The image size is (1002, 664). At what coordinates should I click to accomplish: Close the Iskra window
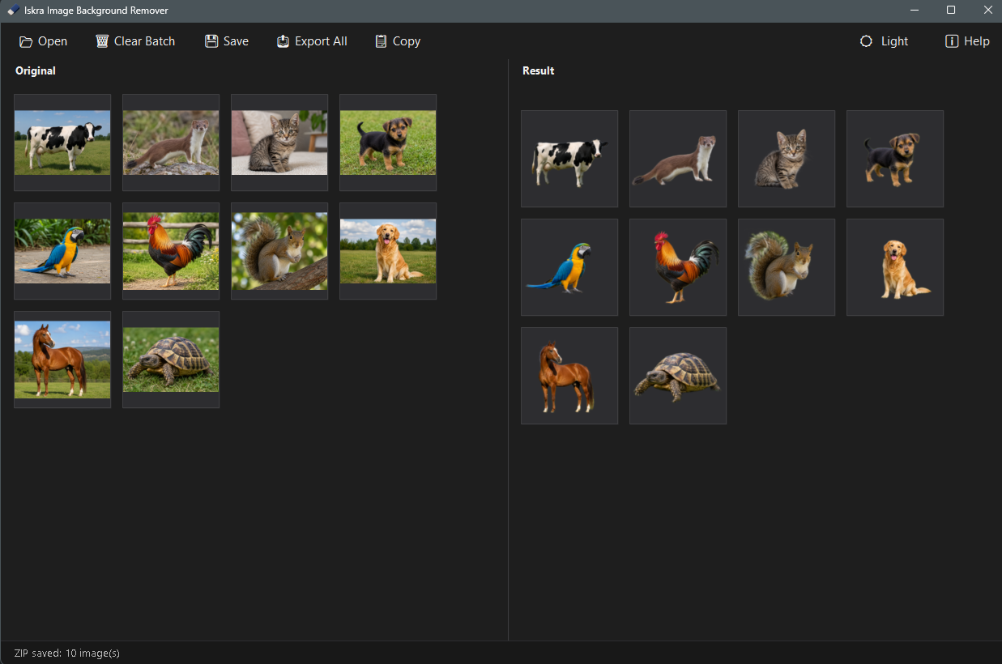987,11
